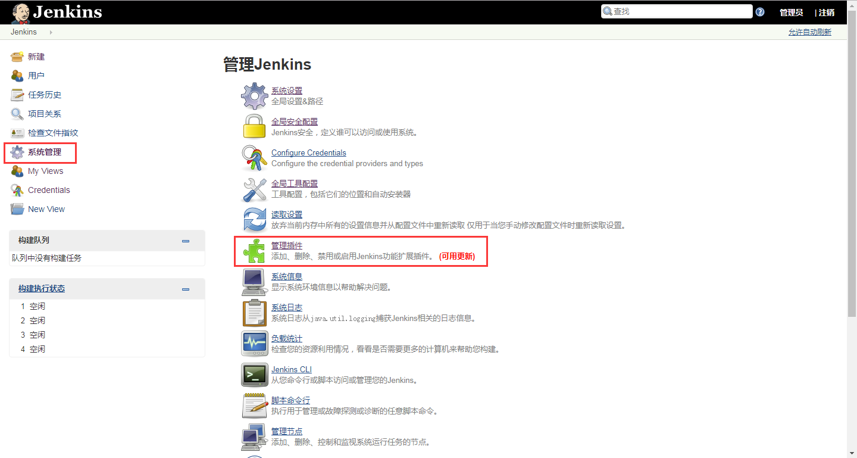Screen dimensions: 857x458
Task: Select New View in the sidebar menu
Action: [46, 209]
